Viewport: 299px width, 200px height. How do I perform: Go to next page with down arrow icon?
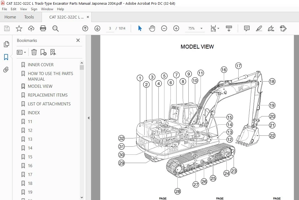tap(97, 28)
